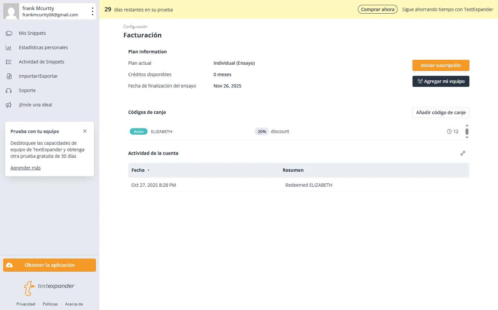Click the clock icon beside 12

pyautogui.click(x=449, y=131)
